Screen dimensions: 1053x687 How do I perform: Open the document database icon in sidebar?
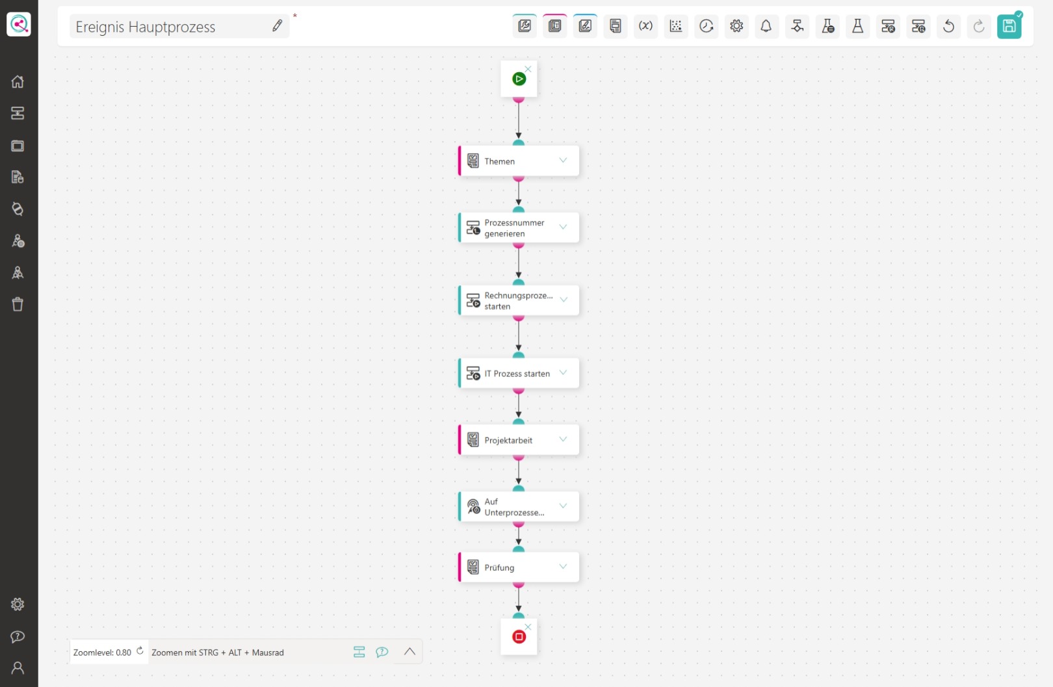(18, 177)
